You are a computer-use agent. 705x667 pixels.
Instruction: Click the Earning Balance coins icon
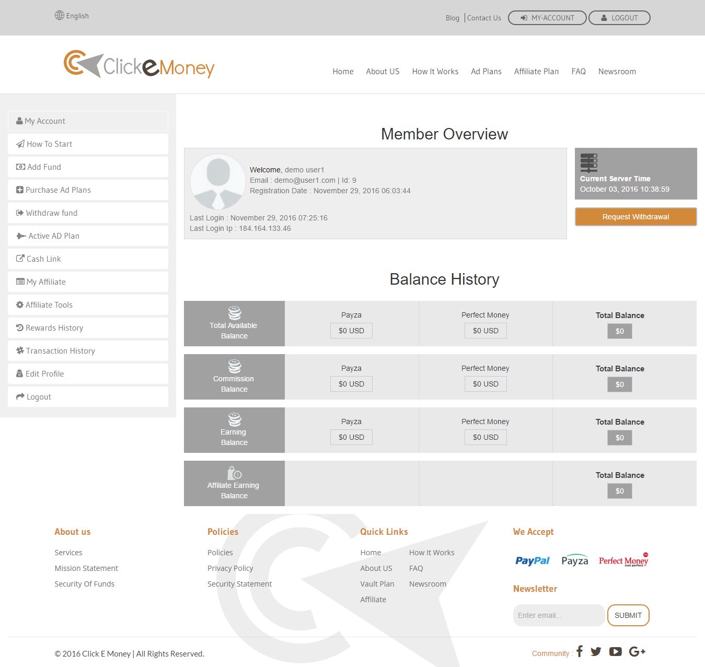click(235, 419)
